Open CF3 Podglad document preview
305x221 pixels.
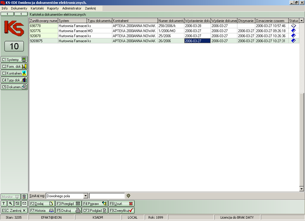pos(95,210)
